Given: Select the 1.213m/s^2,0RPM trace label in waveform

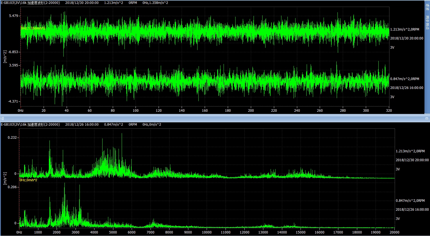Looking at the screenshot, I should [x=404, y=29].
